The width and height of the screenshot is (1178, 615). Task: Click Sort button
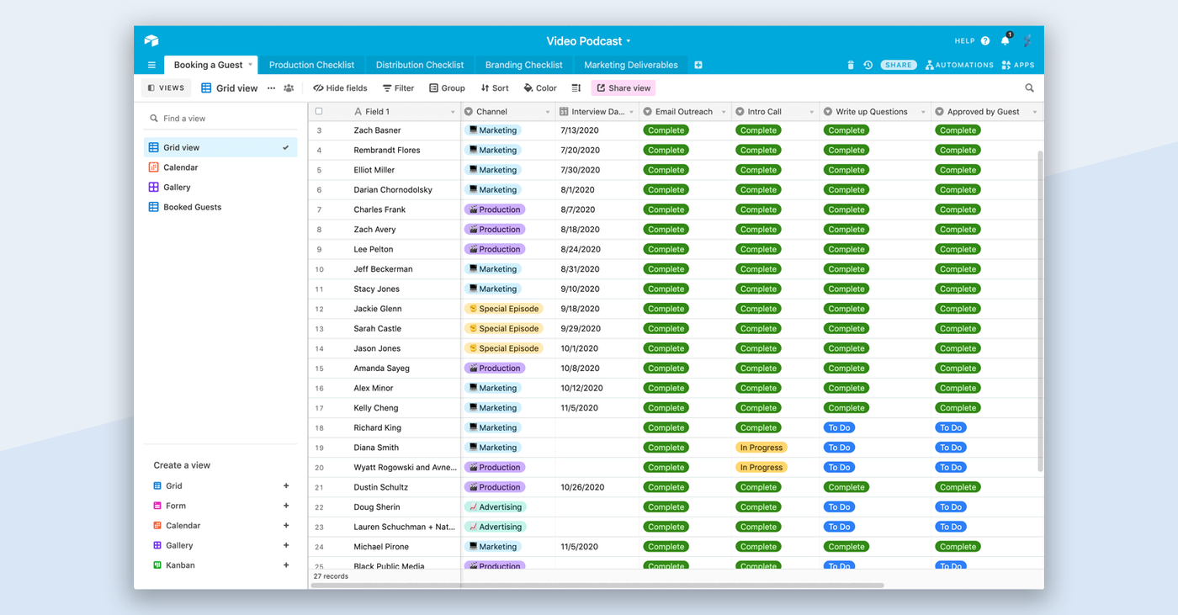(x=495, y=87)
